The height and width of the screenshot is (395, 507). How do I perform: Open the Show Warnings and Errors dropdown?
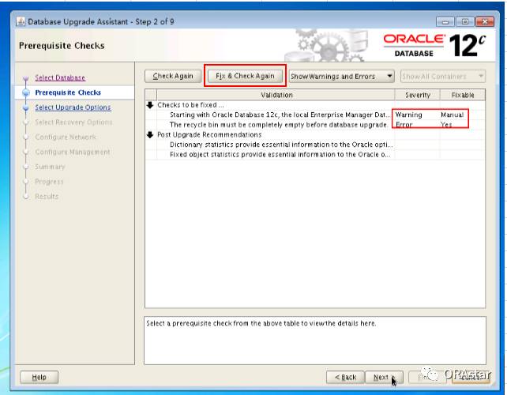click(x=341, y=77)
